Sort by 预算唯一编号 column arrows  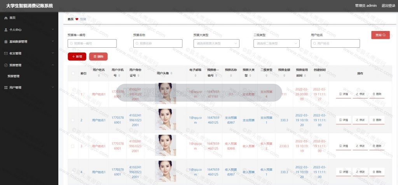coord(216,76)
